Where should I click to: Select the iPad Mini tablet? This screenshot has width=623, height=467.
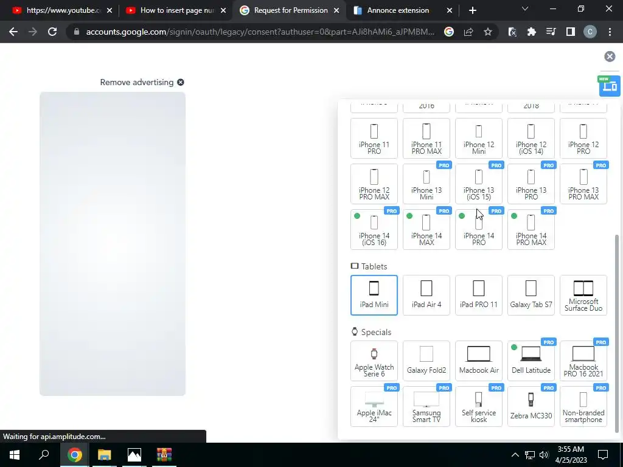(374, 295)
